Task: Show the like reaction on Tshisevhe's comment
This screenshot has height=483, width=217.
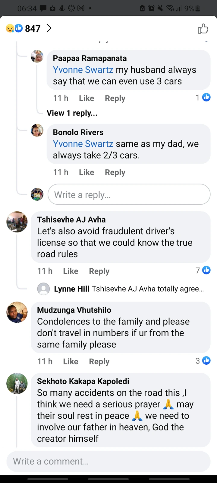Action: [x=206, y=270]
